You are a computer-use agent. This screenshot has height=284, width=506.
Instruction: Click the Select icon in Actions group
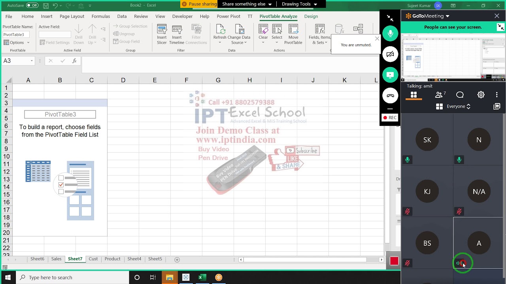coord(277,30)
